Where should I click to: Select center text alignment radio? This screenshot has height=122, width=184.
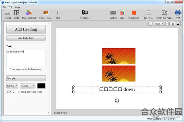[25, 92]
